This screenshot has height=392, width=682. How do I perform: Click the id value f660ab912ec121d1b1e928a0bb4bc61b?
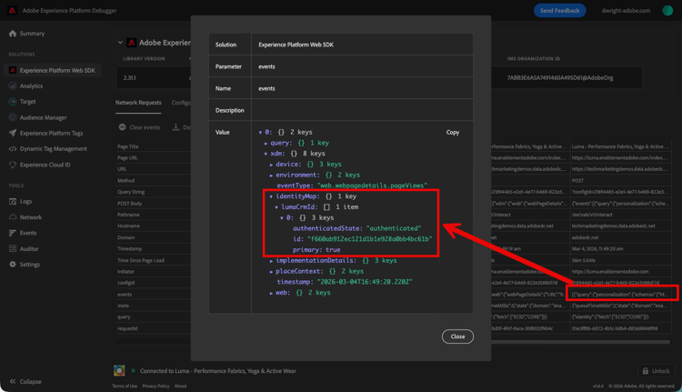[x=370, y=239]
